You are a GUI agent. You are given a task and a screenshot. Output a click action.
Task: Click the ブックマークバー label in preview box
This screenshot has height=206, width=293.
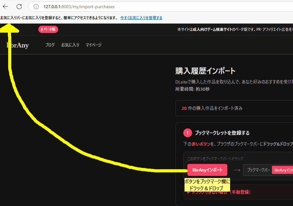(258, 170)
